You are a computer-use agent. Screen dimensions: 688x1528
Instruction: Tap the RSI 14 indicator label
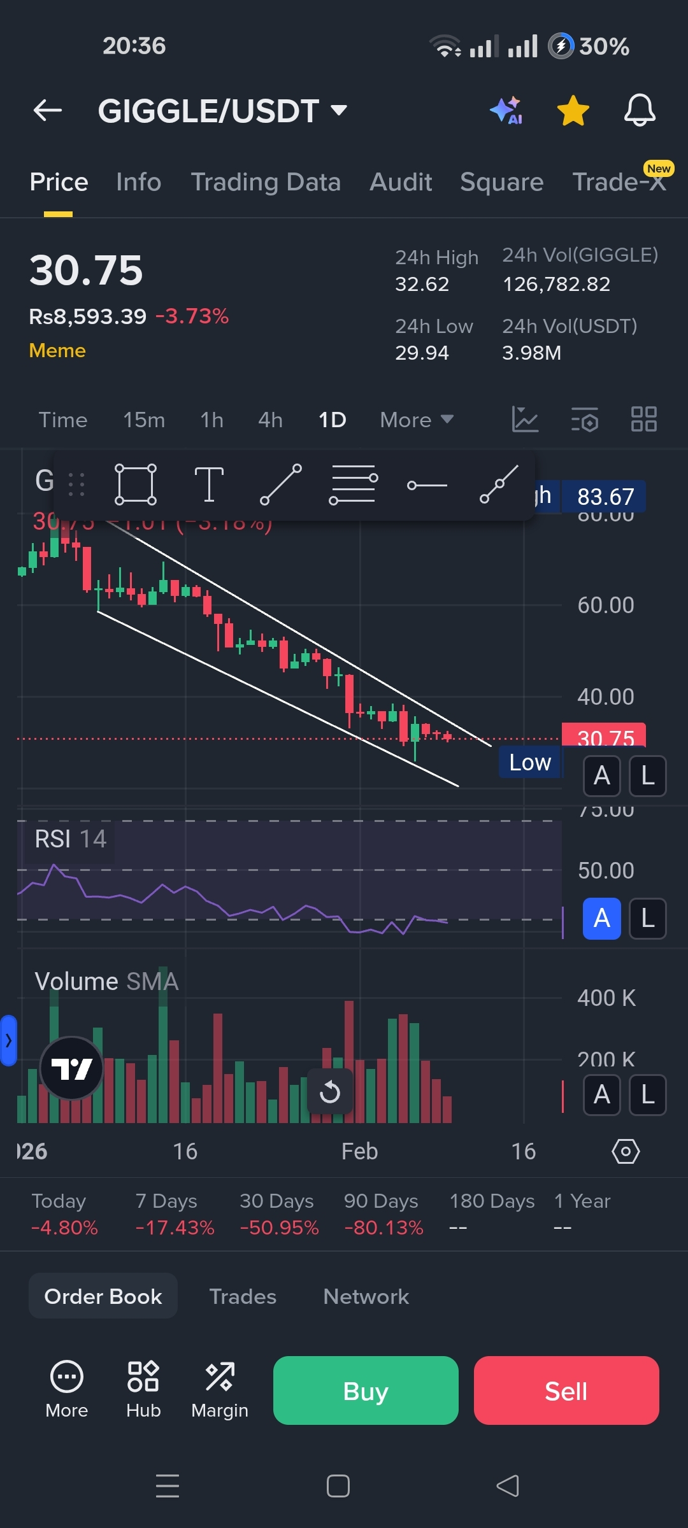71,839
